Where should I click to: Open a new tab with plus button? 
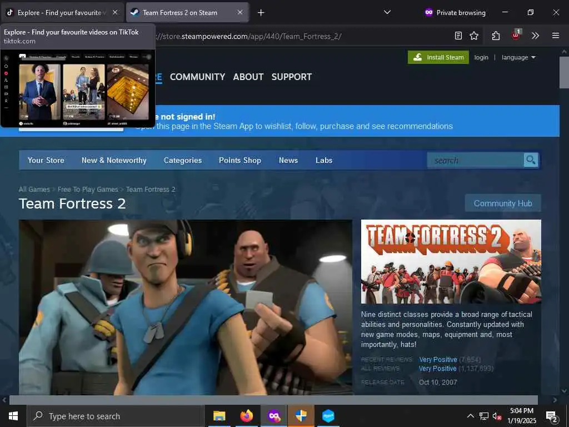261,13
